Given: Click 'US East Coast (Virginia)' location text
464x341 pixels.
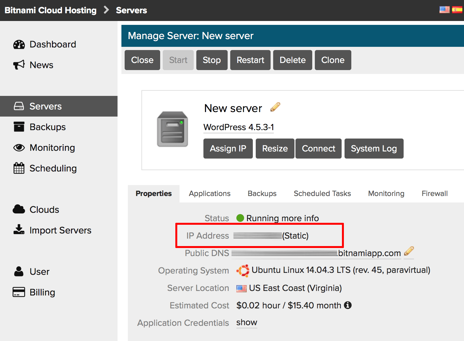Looking at the screenshot, I should pyautogui.click(x=295, y=288).
